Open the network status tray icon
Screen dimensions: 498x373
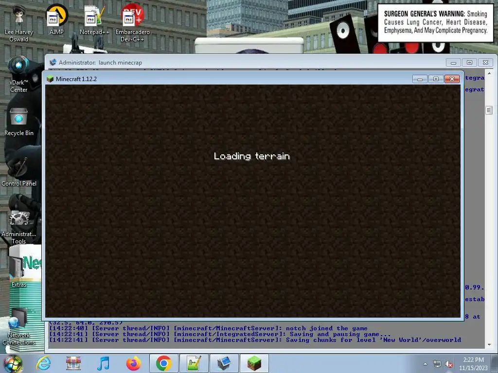(x=437, y=364)
